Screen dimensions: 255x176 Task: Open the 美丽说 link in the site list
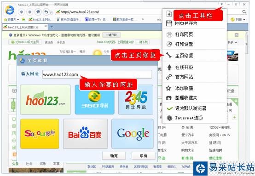tap(187, 128)
